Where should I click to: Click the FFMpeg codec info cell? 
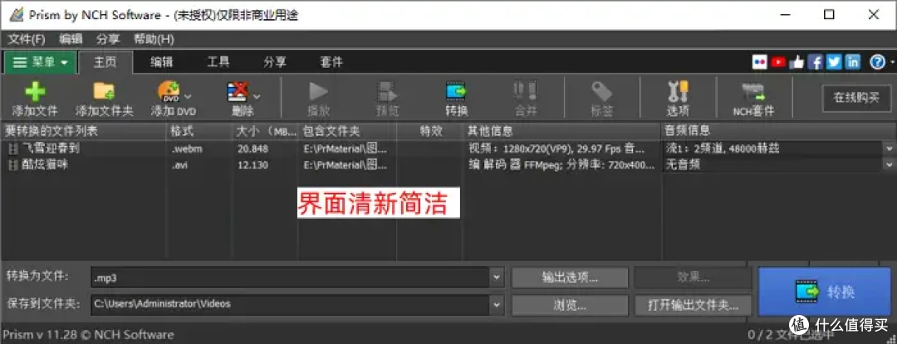[x=561, y=166]
